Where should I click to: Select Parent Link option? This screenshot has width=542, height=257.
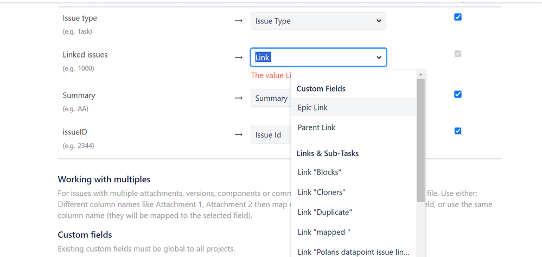click(316, 127)
